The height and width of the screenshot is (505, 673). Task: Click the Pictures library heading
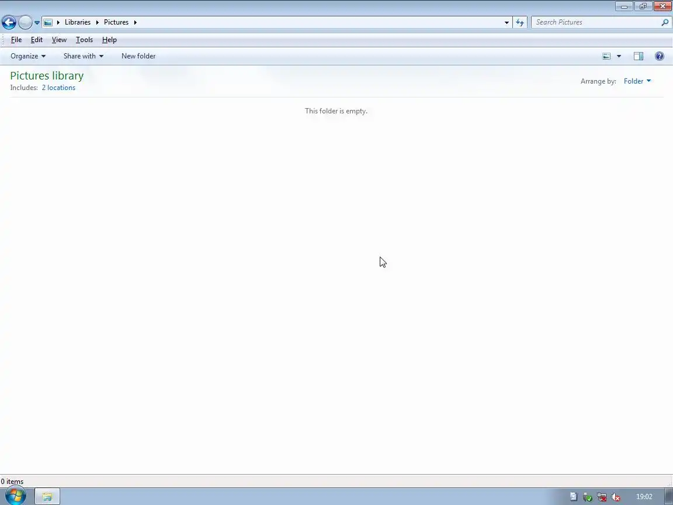pyautogui.click(x=47, y=75)
